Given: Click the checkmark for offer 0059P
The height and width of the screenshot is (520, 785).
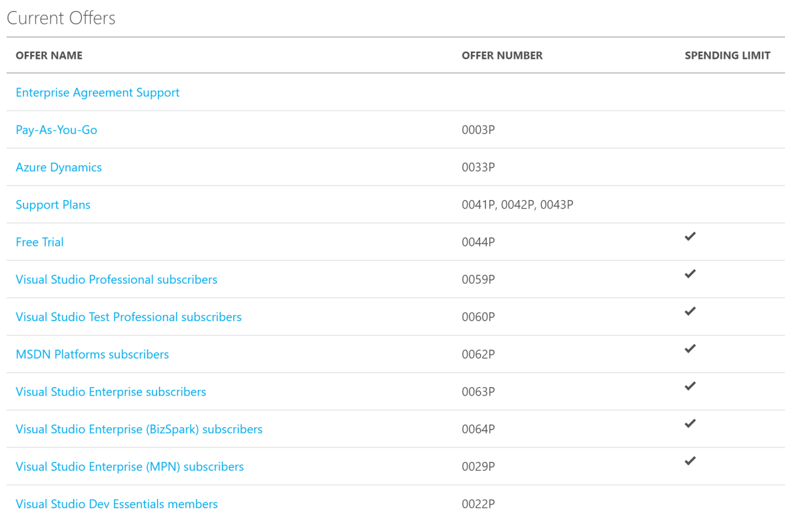Looking at the screenshot, I should (x=689, y=274).
